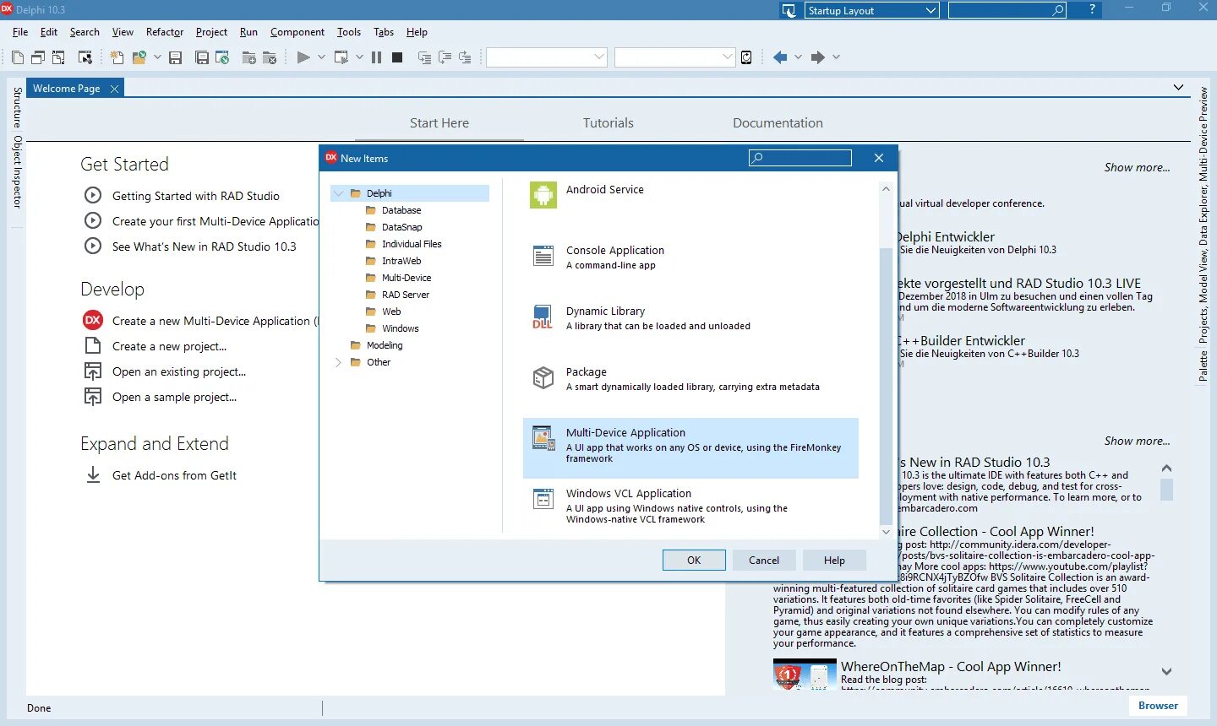Open the File menu
This screenshot has width=1217, height=726.
pyautogui.click(x=20, y=32)
